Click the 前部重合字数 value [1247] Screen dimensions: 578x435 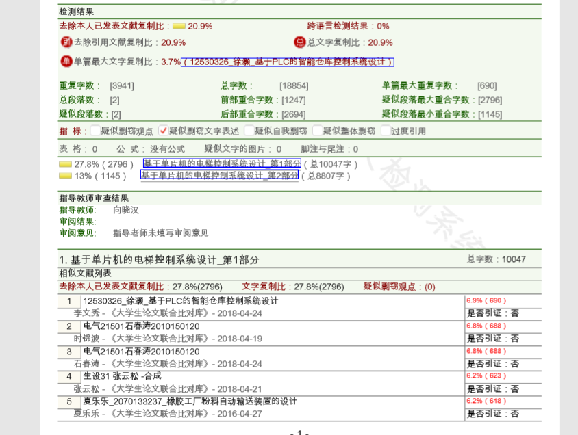294,100
